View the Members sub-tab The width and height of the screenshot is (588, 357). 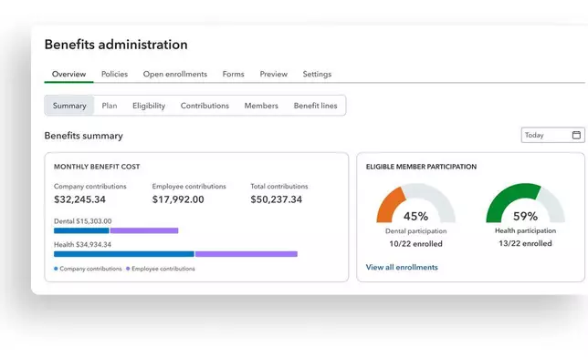261,106
